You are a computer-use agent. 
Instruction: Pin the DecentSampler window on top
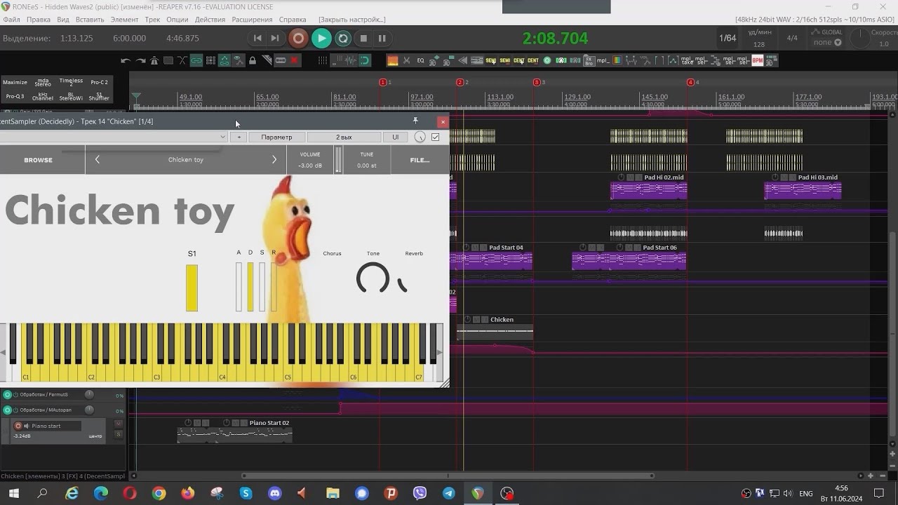(x=415, y=121)
